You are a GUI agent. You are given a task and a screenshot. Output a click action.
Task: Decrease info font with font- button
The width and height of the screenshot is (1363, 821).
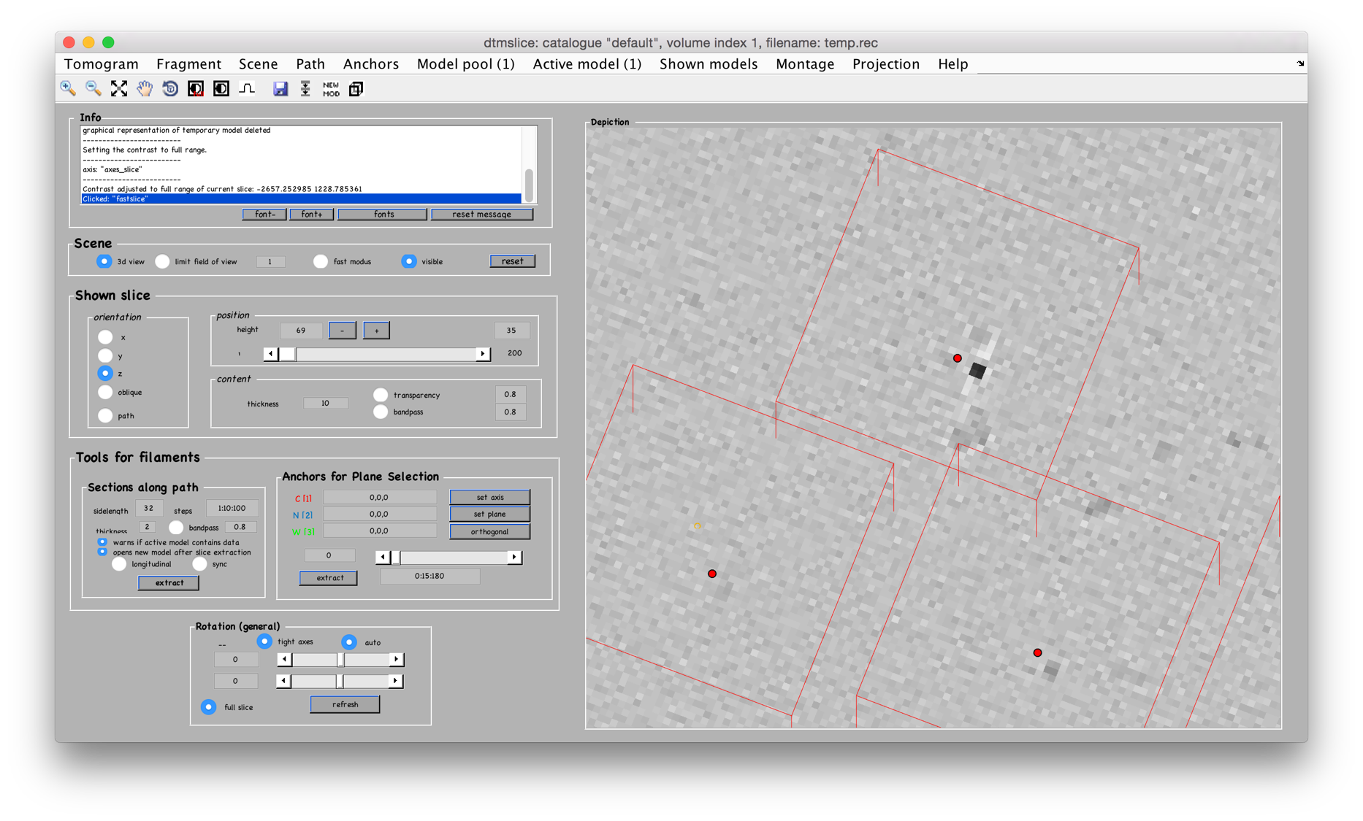click(264, 215)
